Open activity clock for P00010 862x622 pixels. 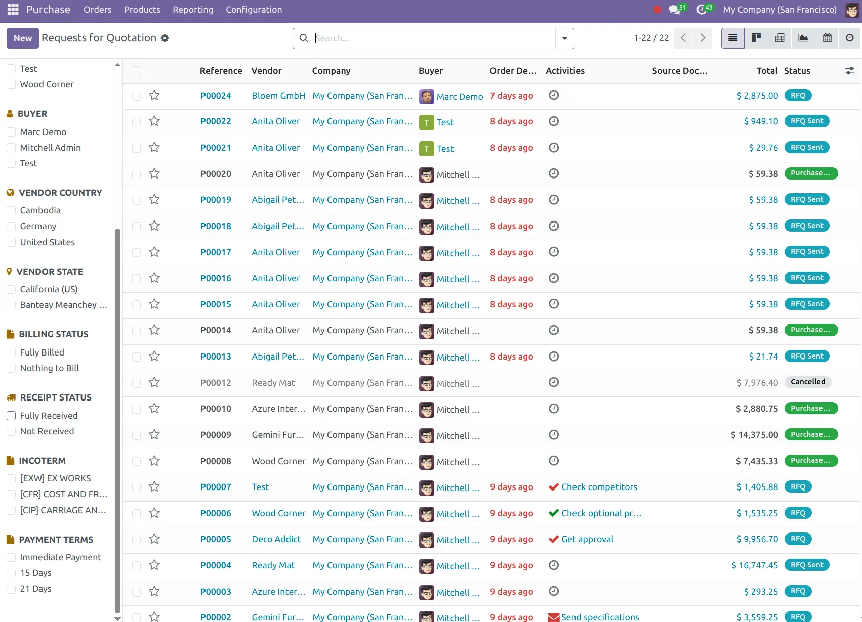click(x=554, y=408)
